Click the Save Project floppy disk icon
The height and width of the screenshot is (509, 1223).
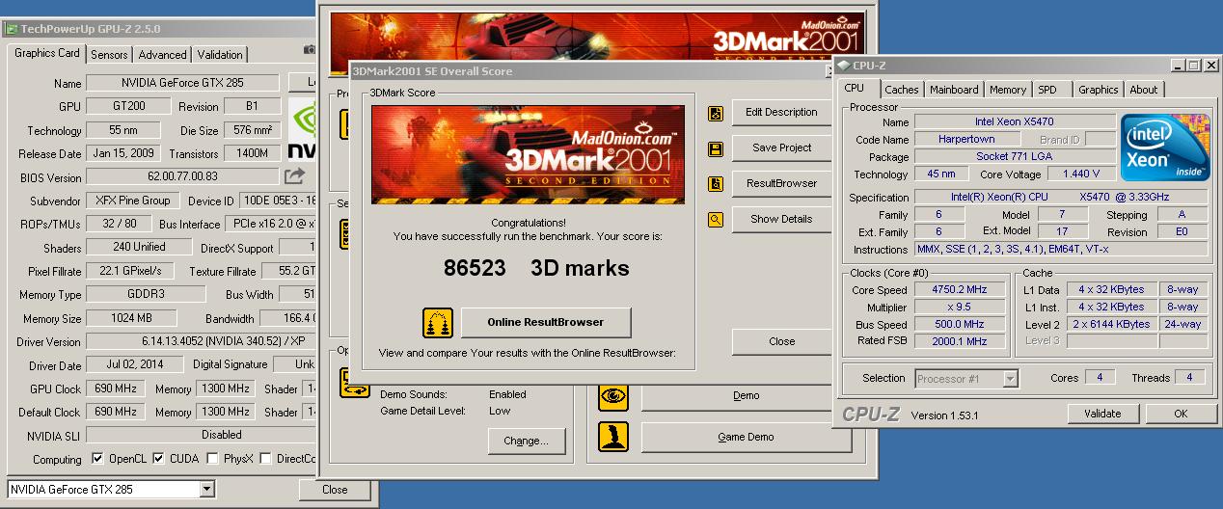[716, 148]
